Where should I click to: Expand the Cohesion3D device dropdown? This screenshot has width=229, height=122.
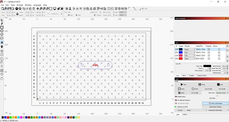(218, 110)
